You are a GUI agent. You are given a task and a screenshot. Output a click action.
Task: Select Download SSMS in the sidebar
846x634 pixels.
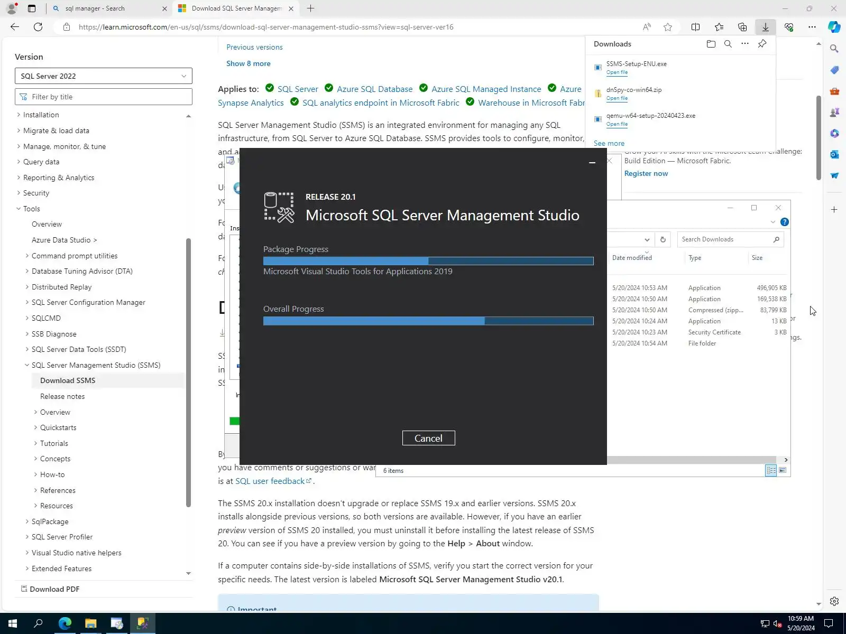click(x=68, y=380)
